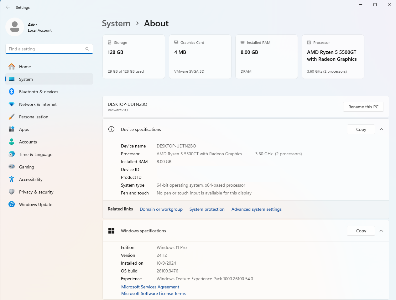396x300 pixels.
Task: Click the Personalization paintbrush icon
Action: pos(12,117)
